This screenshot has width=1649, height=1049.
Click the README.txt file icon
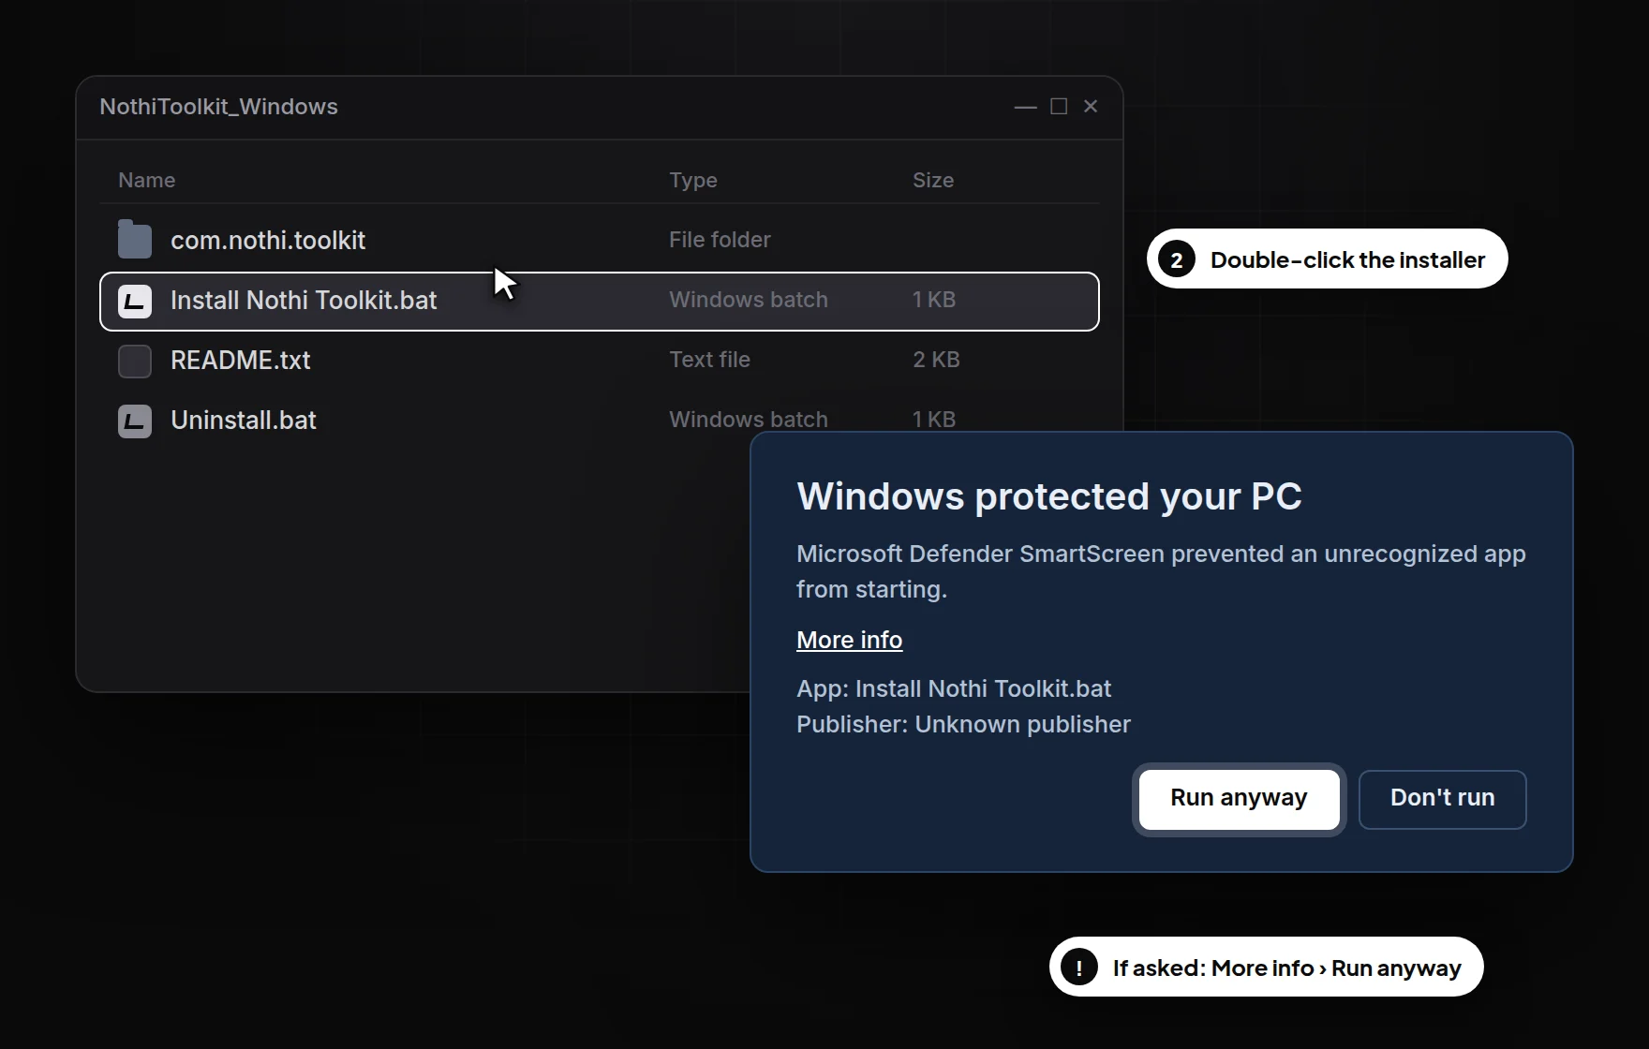tap(135, 361)
